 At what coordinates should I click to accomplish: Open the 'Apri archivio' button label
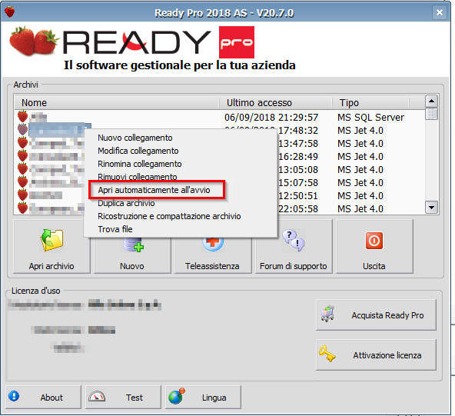point(51,266)
